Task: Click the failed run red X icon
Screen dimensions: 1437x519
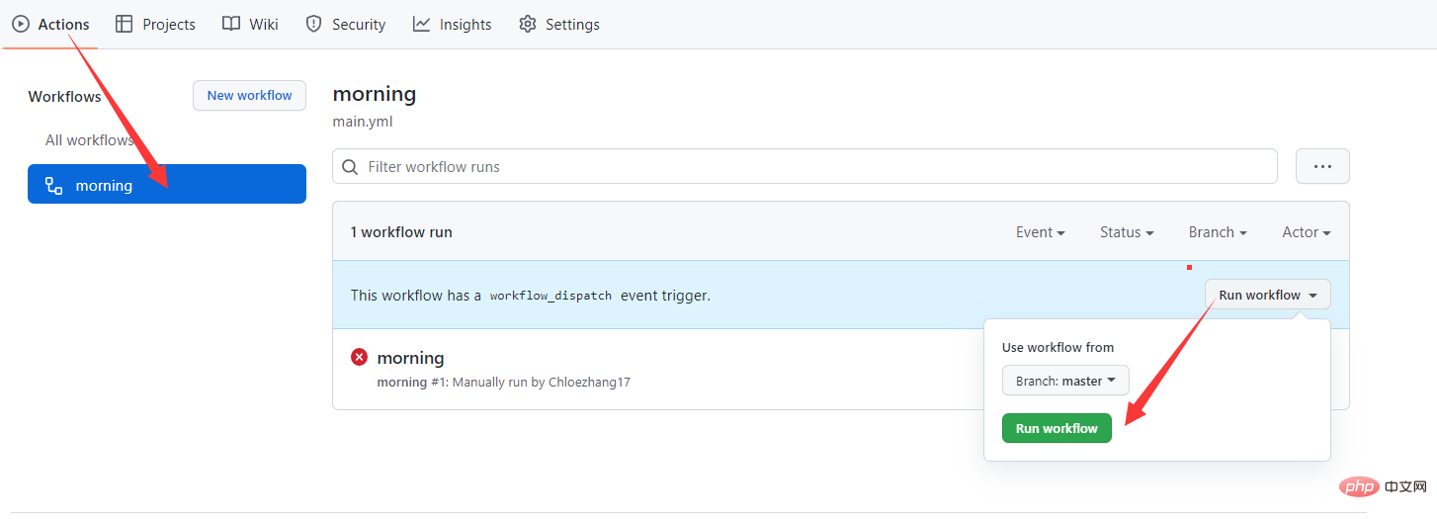Action: (360, 357)
